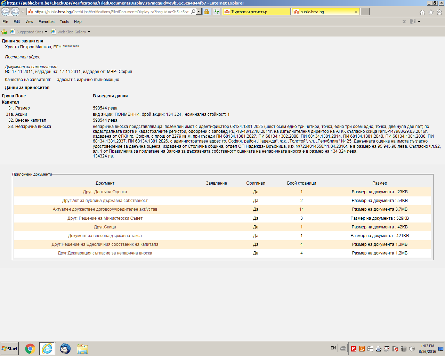This screenshot has width=445, height=356.
Task: Open the Tools menu
Action: (x=64, y=22)
